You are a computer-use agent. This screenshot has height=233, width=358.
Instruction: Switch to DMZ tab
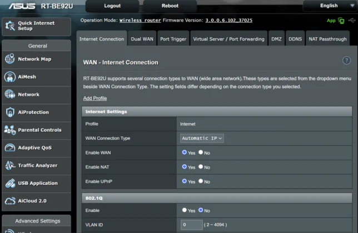pyautogui.click(x=276, y=39)
